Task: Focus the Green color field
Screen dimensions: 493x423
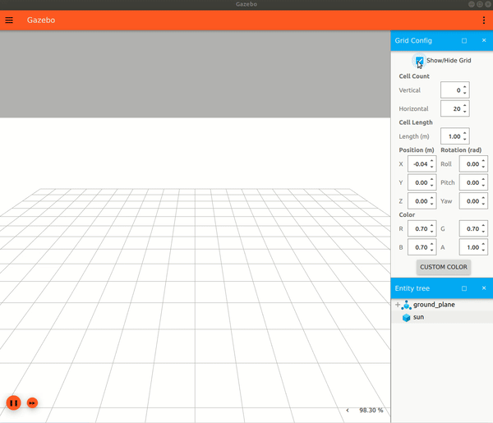Action: click(x=473, y=229)
